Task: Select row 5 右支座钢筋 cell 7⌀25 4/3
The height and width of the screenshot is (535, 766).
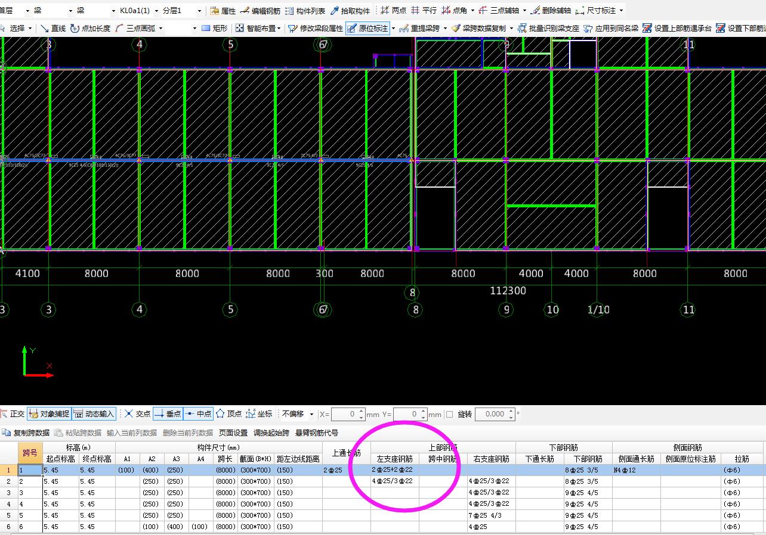Action: (x=492, y=515)
